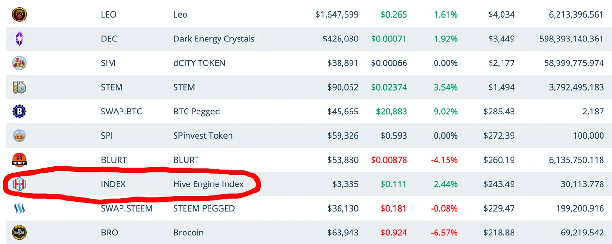Image resolution: width=612 pixels, height=244 pixels.
Task: Click the LEO lion token icon
Action: click(19, 14)
